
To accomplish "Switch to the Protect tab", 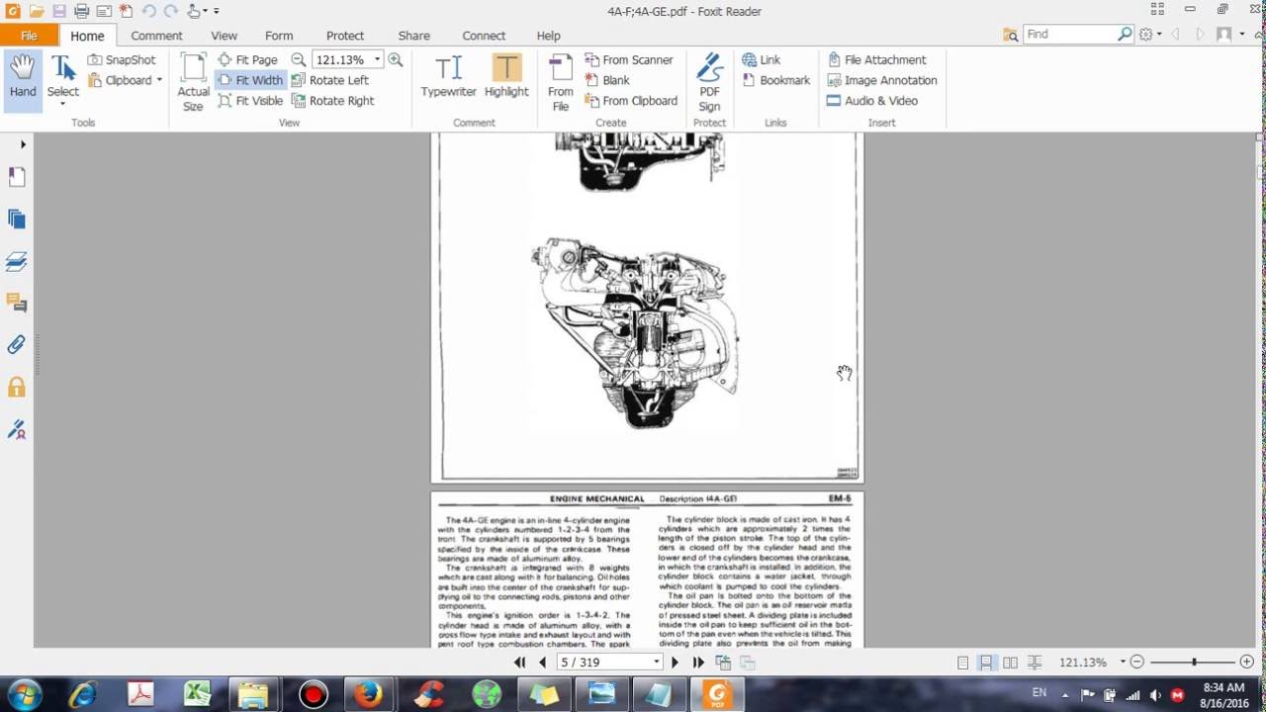I will pyautogui.click(x=345, y=36).
